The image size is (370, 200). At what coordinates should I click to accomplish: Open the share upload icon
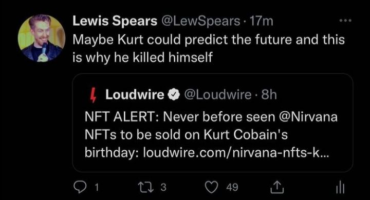277,187
